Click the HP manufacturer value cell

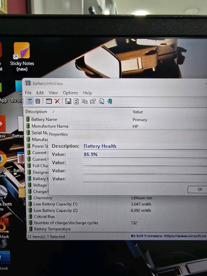135,126
